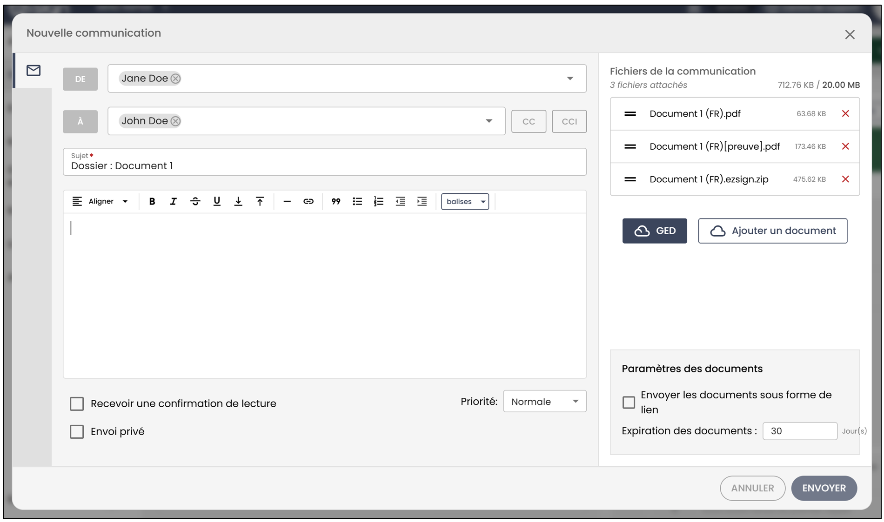
Task: Enable Recevoir une confirmation de lecture
Action: click(x=77, y=403)
